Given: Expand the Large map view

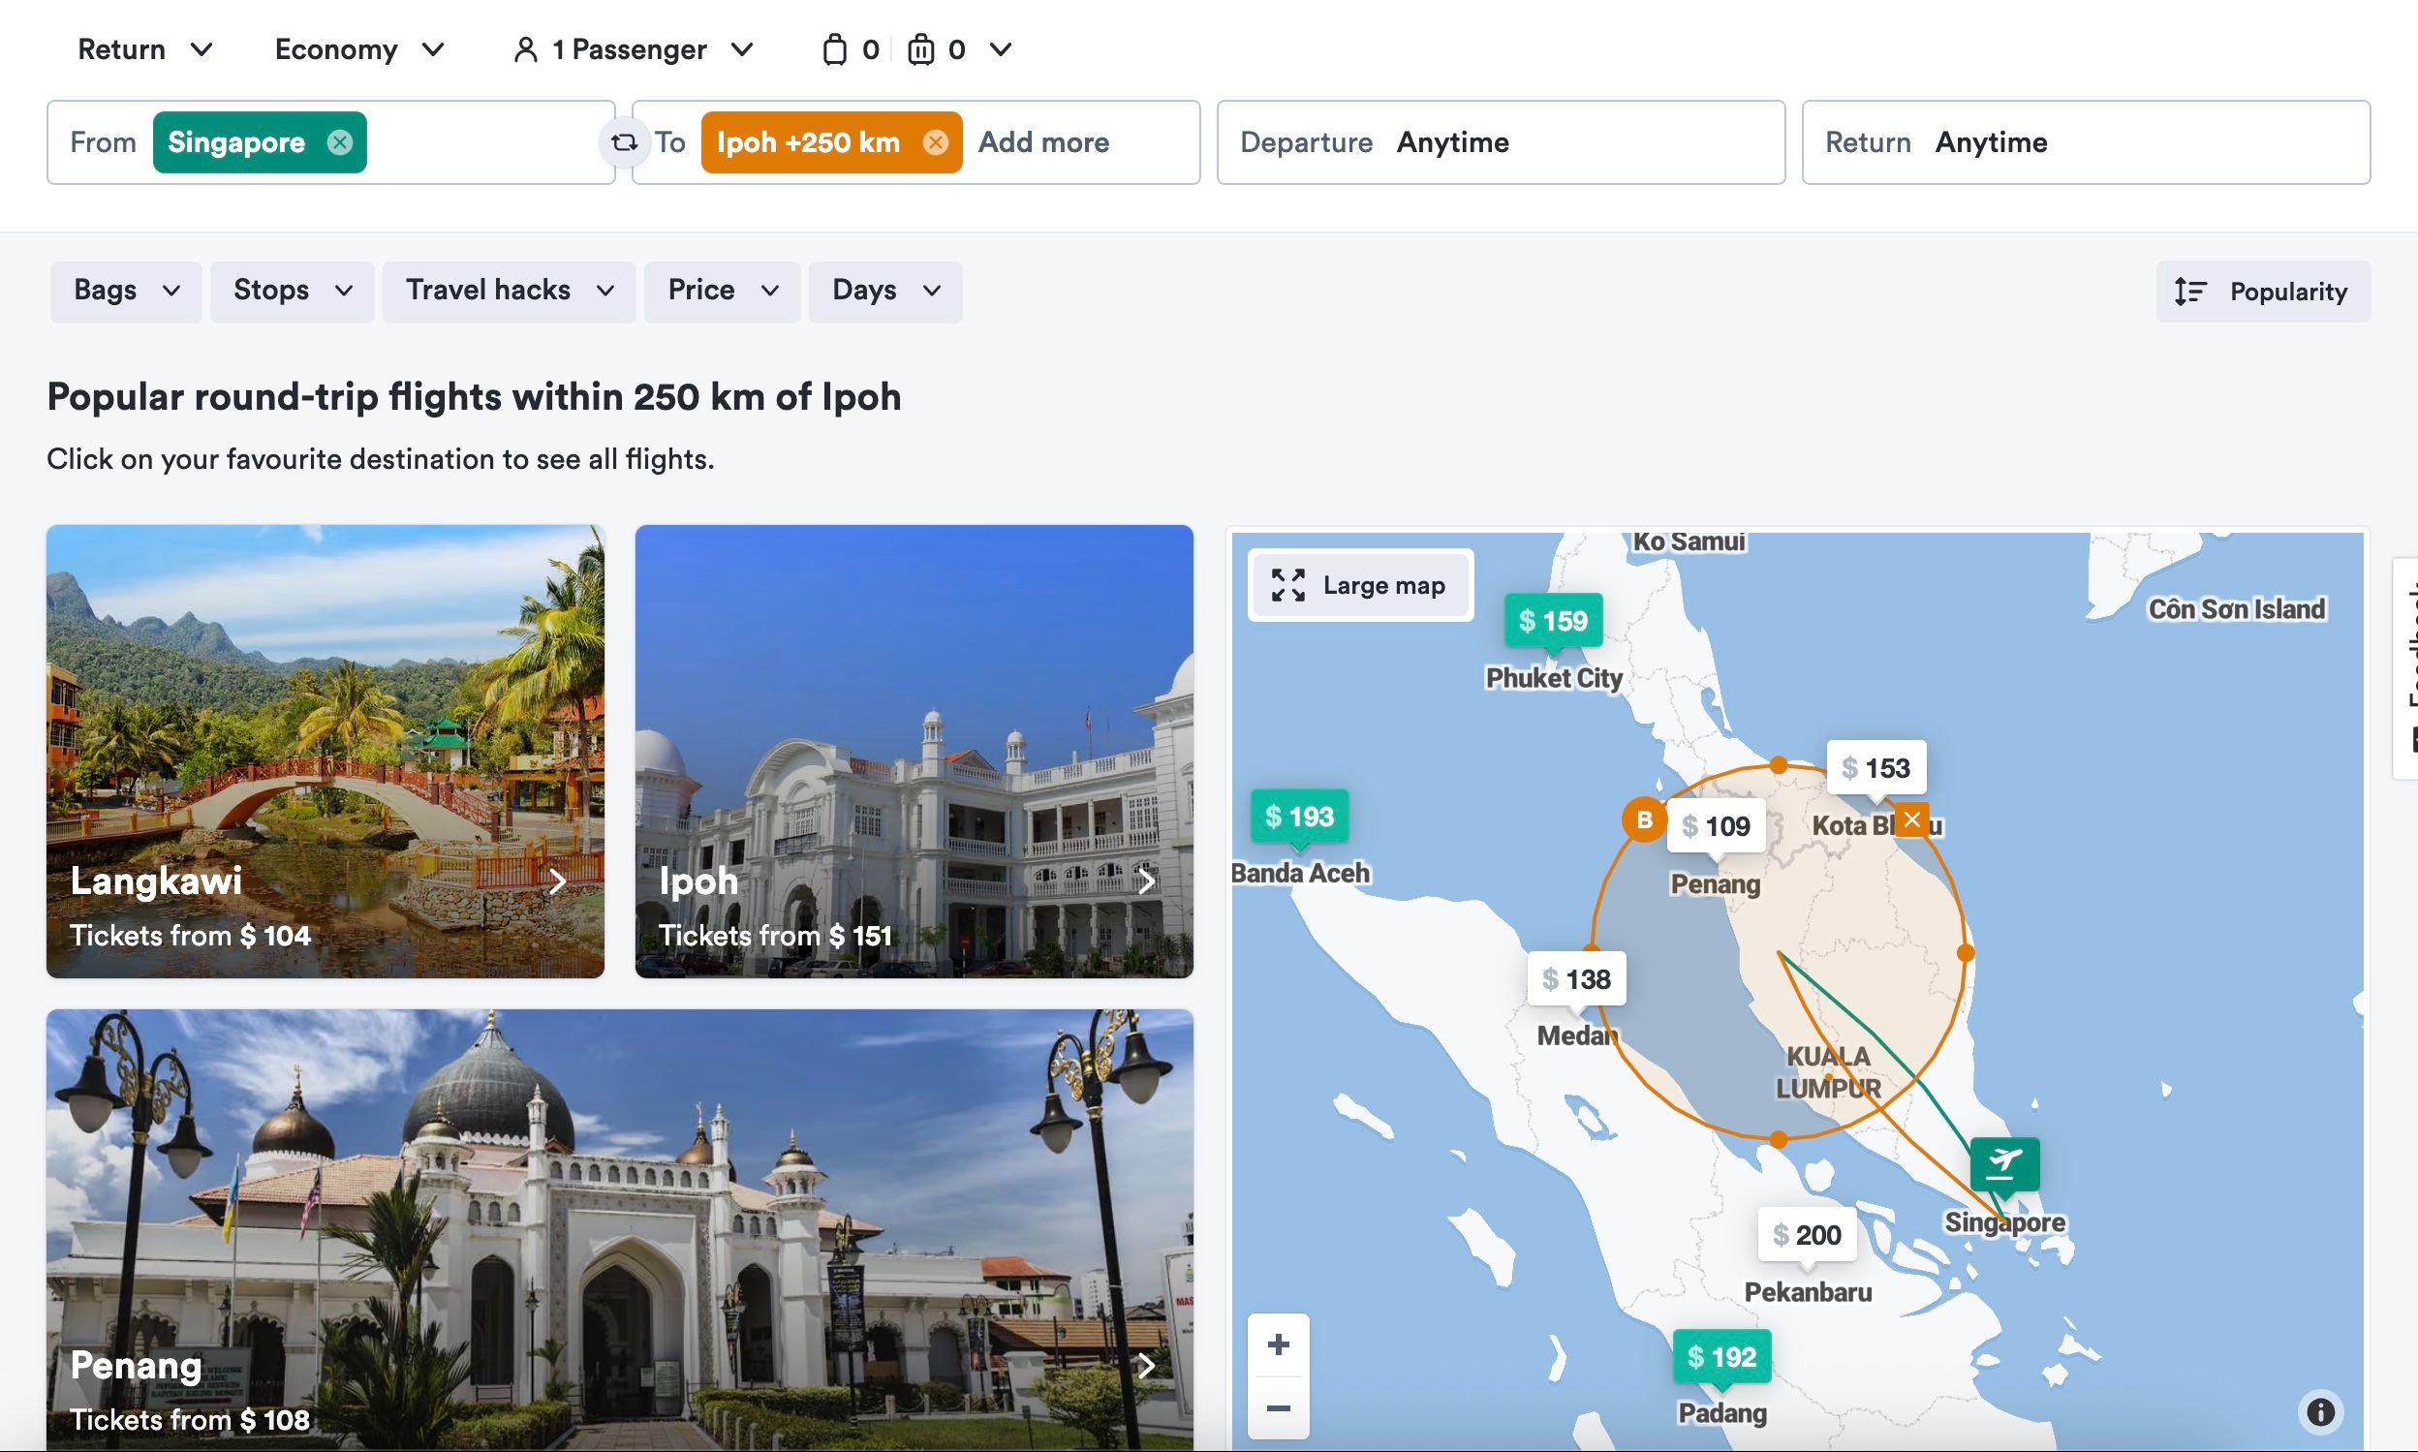Looking at the screenshot, I should 1360,585.
